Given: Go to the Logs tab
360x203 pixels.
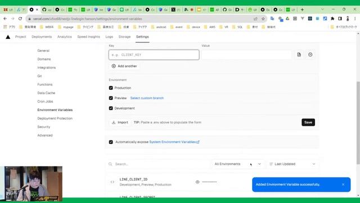Looking at the screenshot, I should click(109, 37).
